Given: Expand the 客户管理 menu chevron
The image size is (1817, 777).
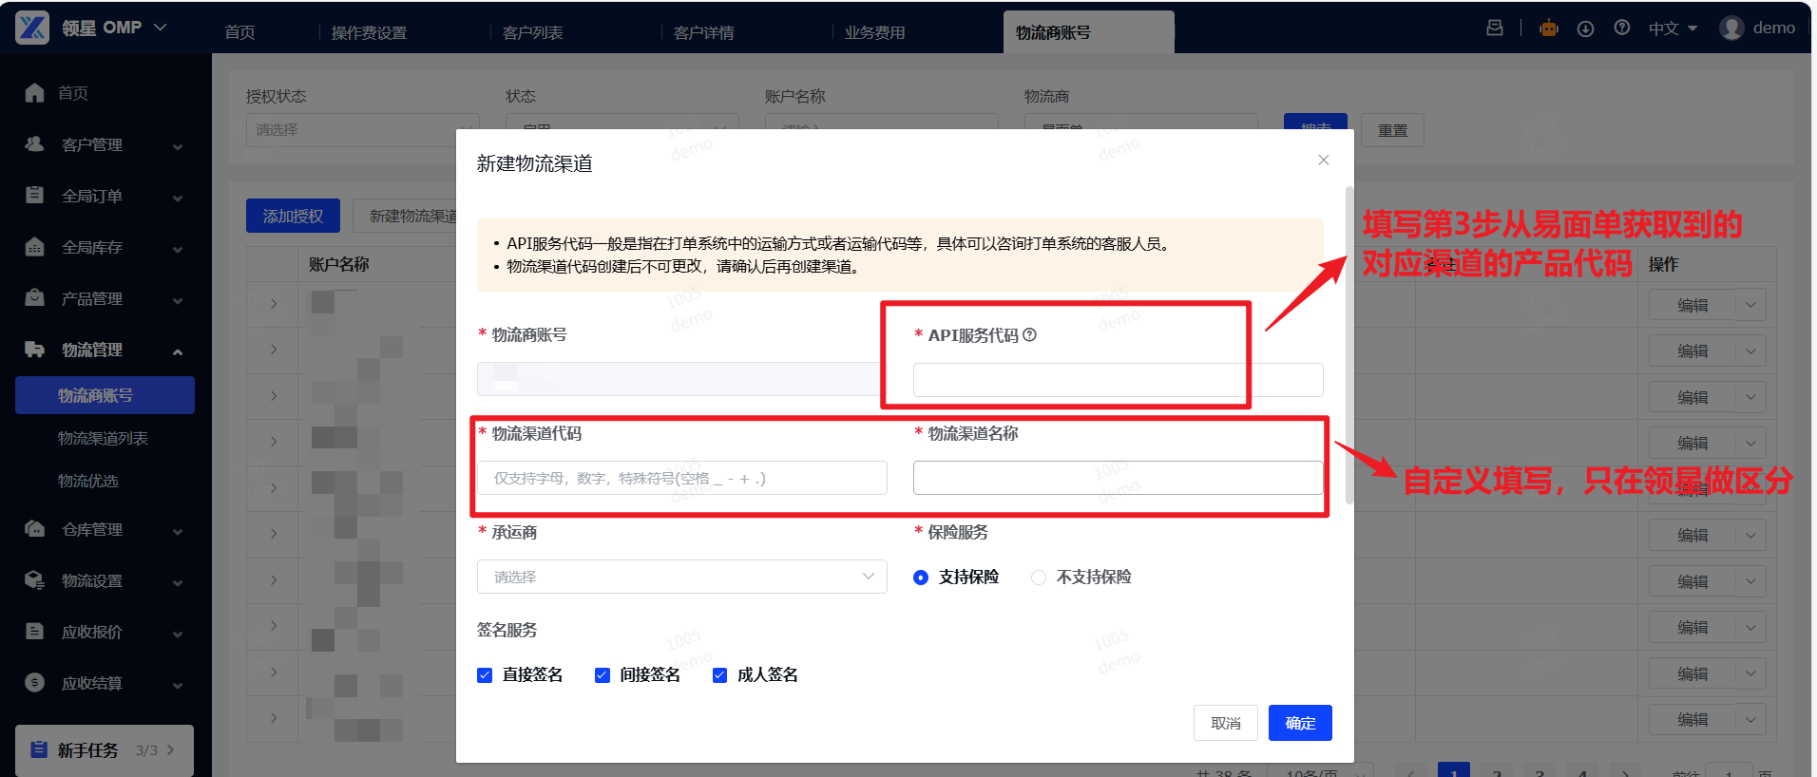Looking at the screenshot, I should click(x=178, y=146).
